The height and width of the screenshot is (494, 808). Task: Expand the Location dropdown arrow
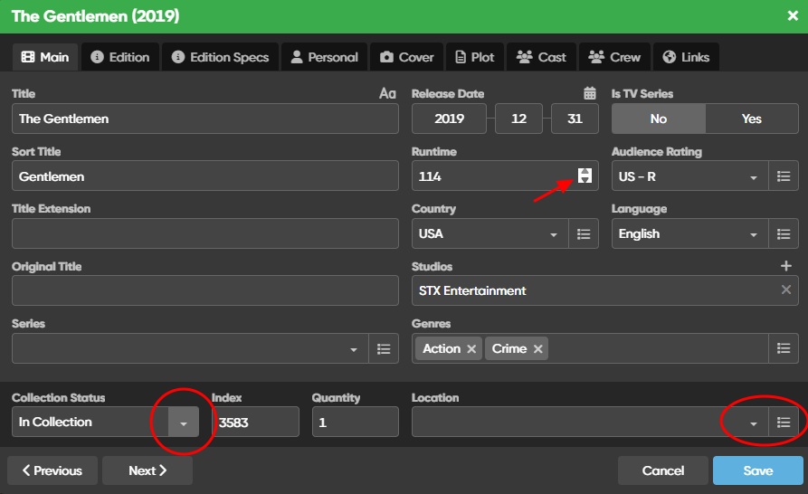tap(754, 423)
